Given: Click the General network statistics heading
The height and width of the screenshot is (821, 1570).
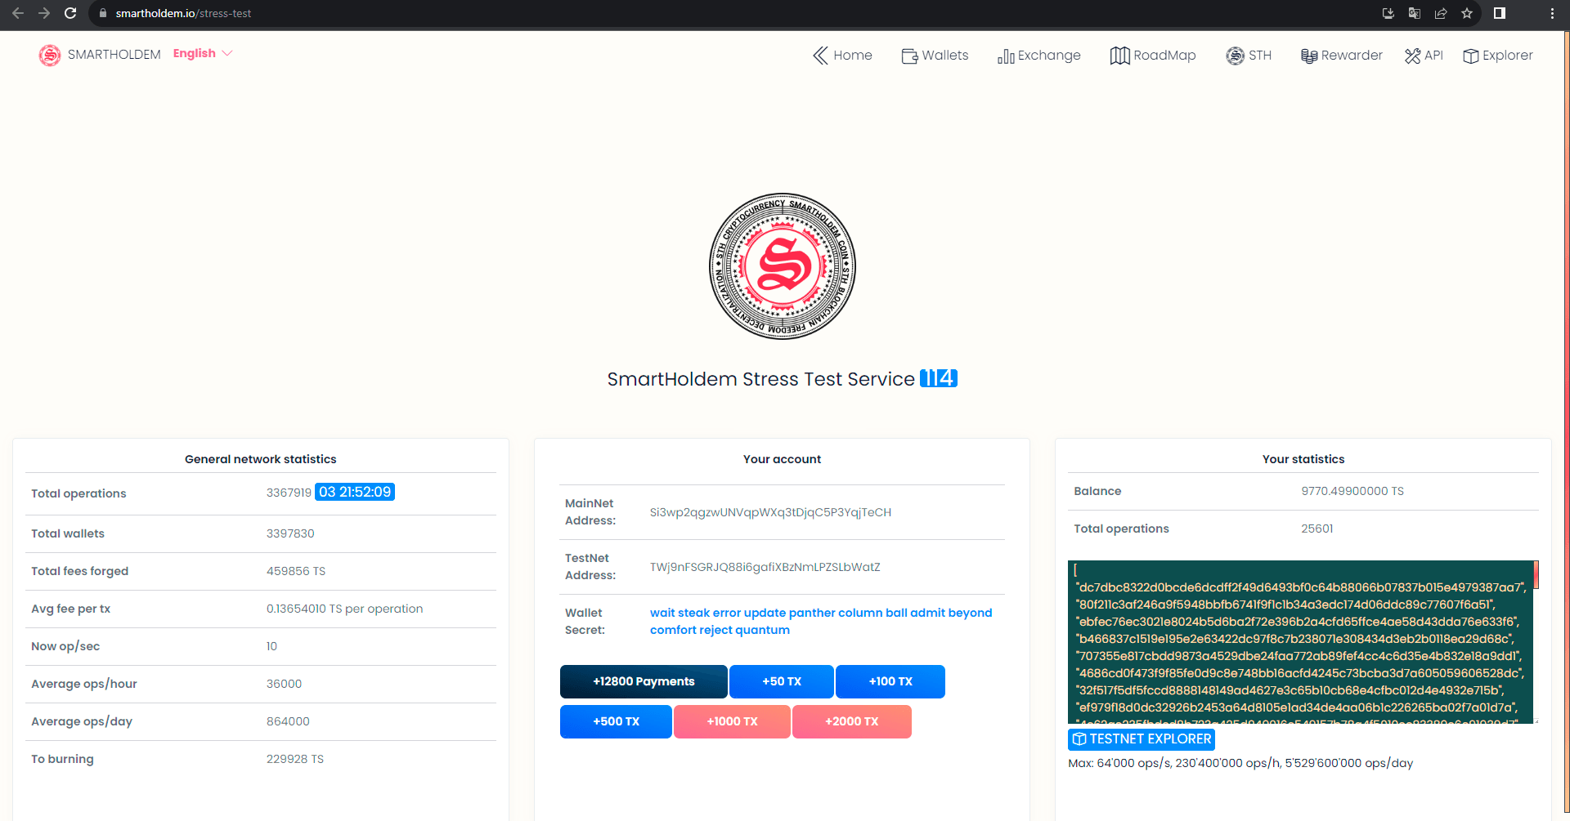Looking at the screenshot, I should tap(261, 459).
